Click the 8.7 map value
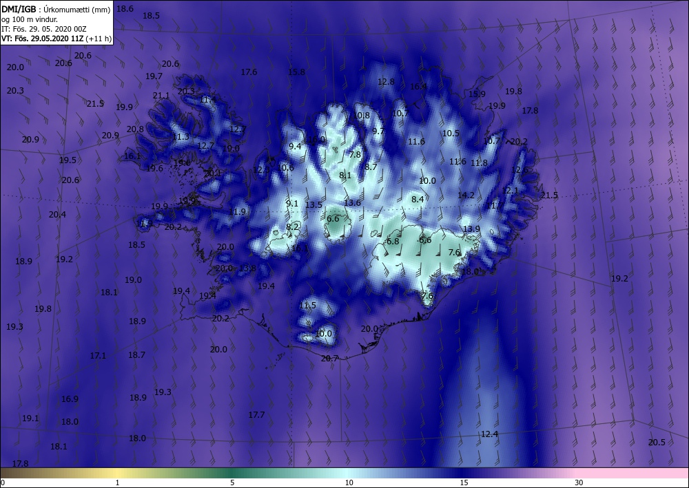This screenshot has width=689, height=488. pos(371,167)
